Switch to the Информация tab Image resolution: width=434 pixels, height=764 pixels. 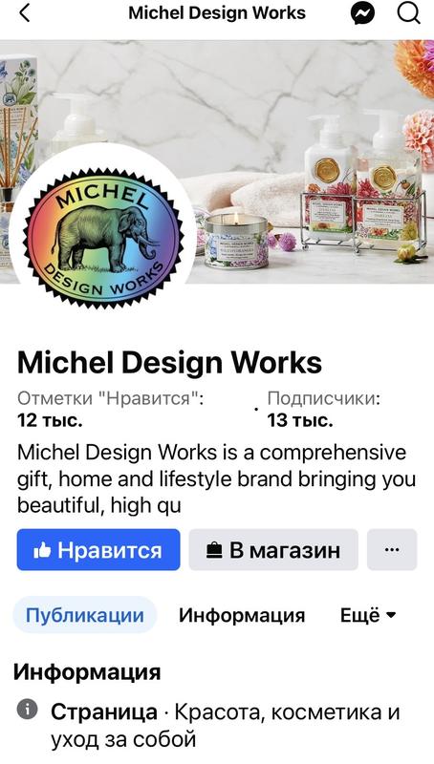(242, 615)
